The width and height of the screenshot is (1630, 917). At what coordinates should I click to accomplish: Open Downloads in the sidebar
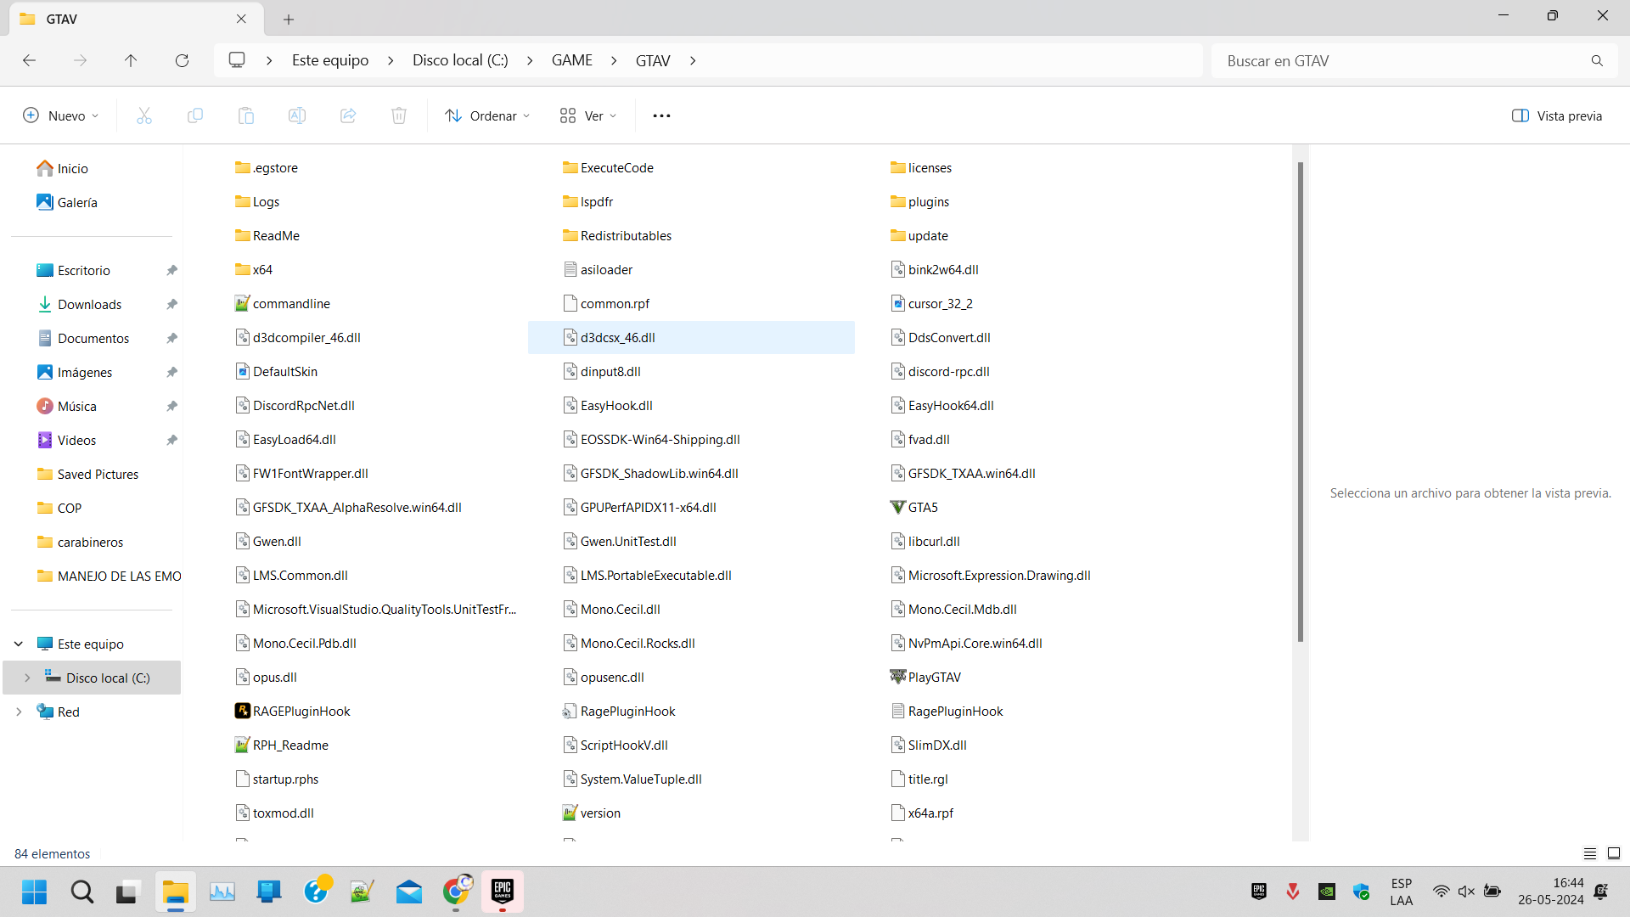click(x=89, y=304)
